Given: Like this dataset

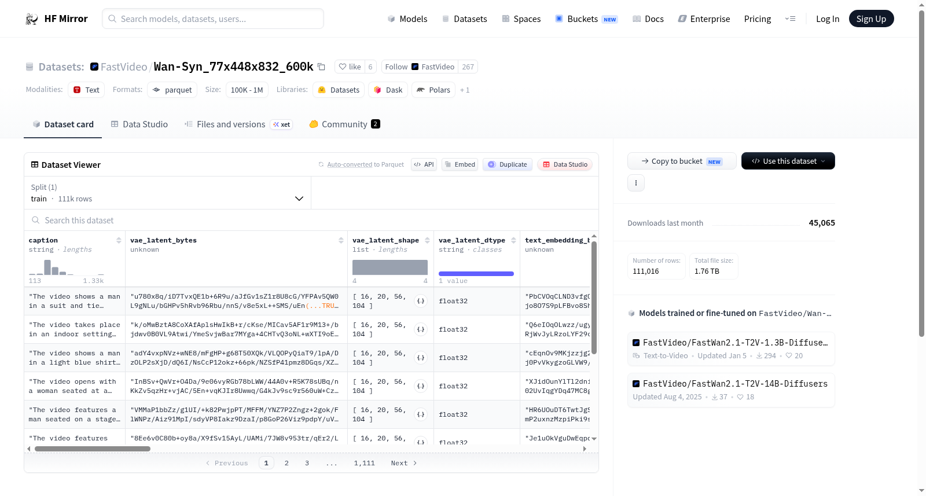Looking at the screenshot, I should (x=350, y=67).
